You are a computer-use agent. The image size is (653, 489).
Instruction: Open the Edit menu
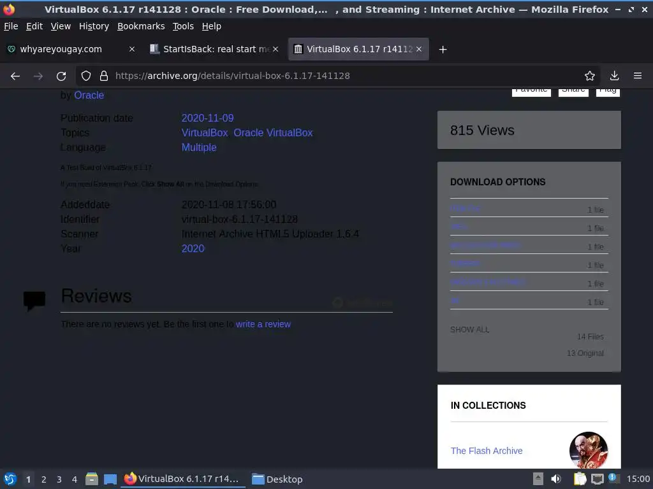click(34, 26)
